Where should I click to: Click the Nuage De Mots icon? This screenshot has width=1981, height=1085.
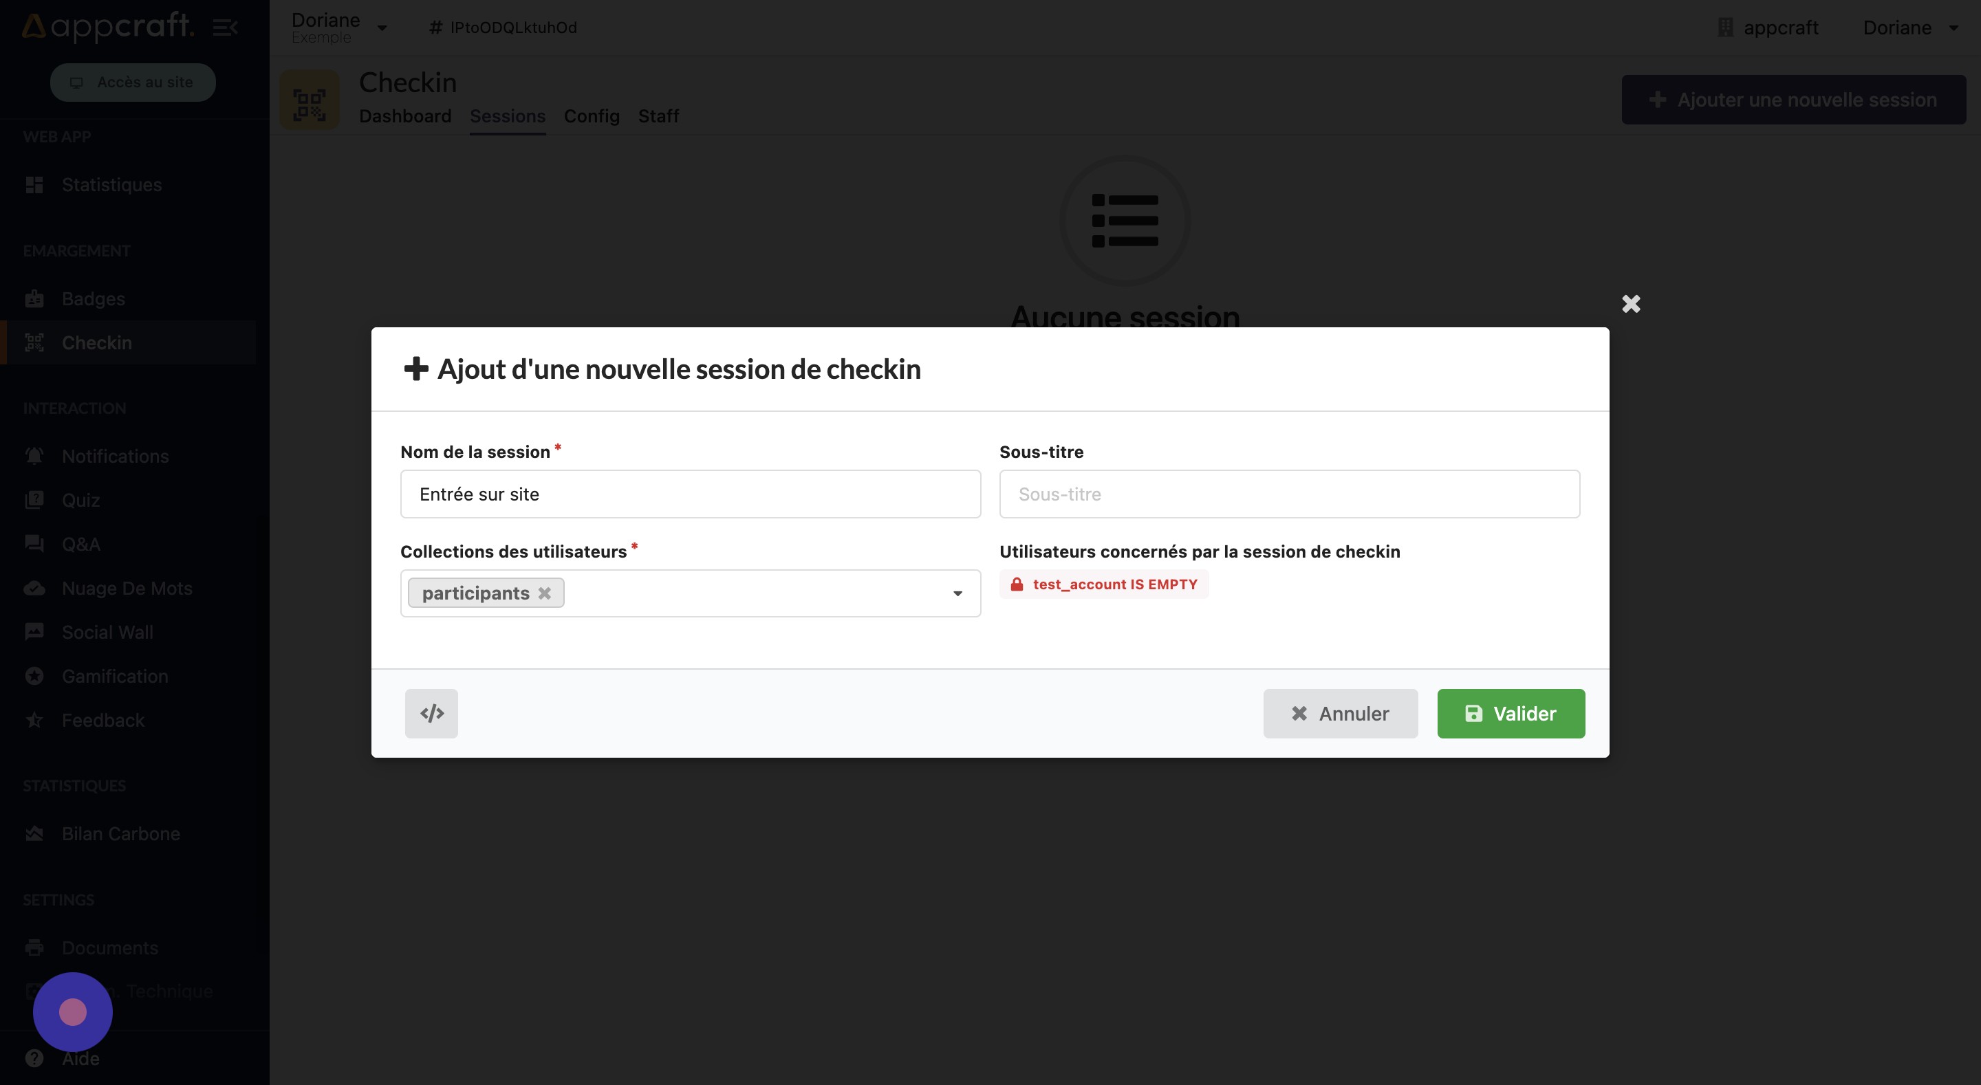tap(35, 588)
